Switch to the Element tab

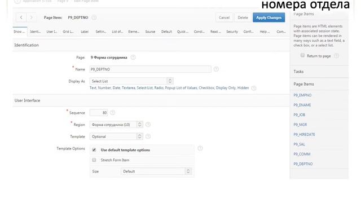click(x=134, y=32)
